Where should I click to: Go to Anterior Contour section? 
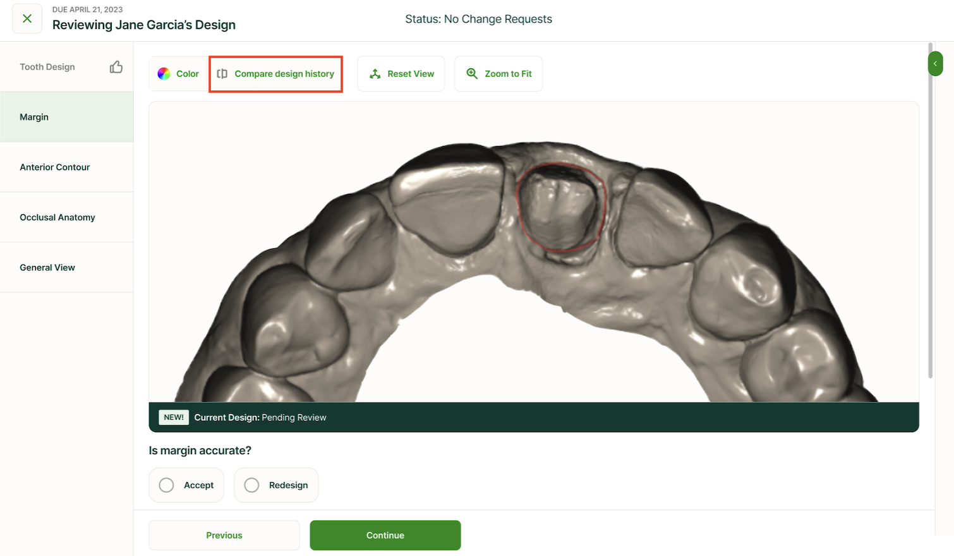55,167
